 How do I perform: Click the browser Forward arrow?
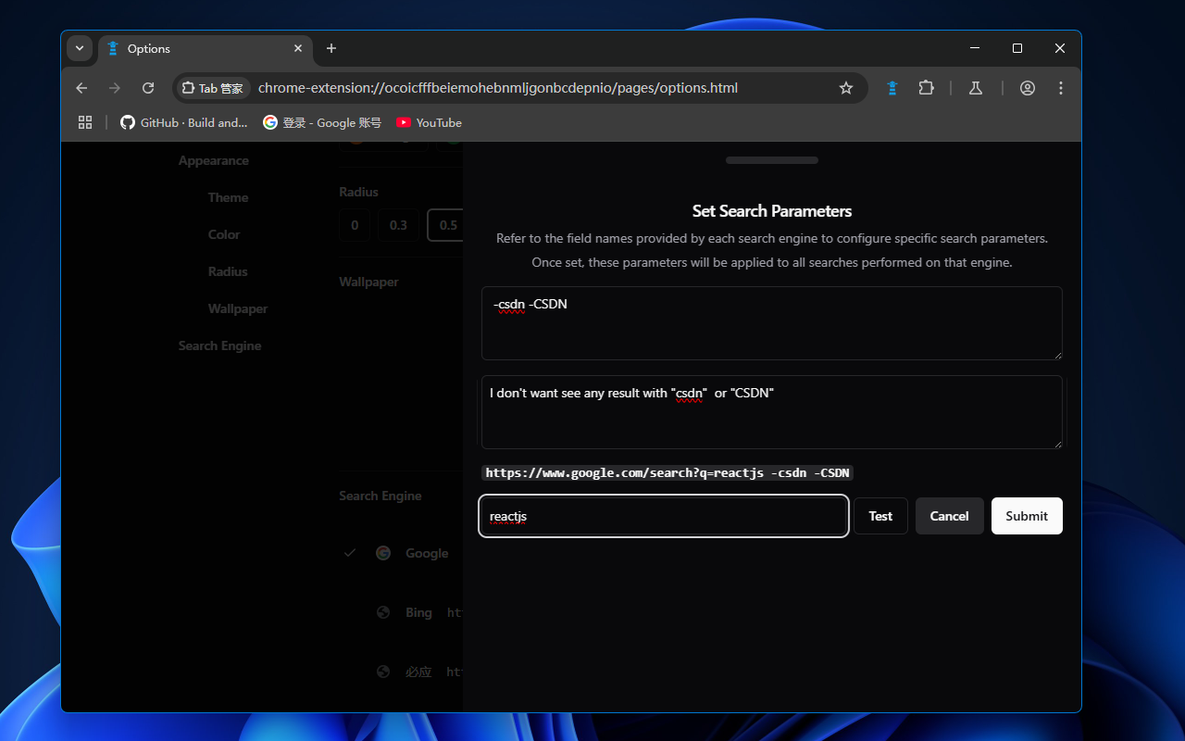click(x=115, y=88)
